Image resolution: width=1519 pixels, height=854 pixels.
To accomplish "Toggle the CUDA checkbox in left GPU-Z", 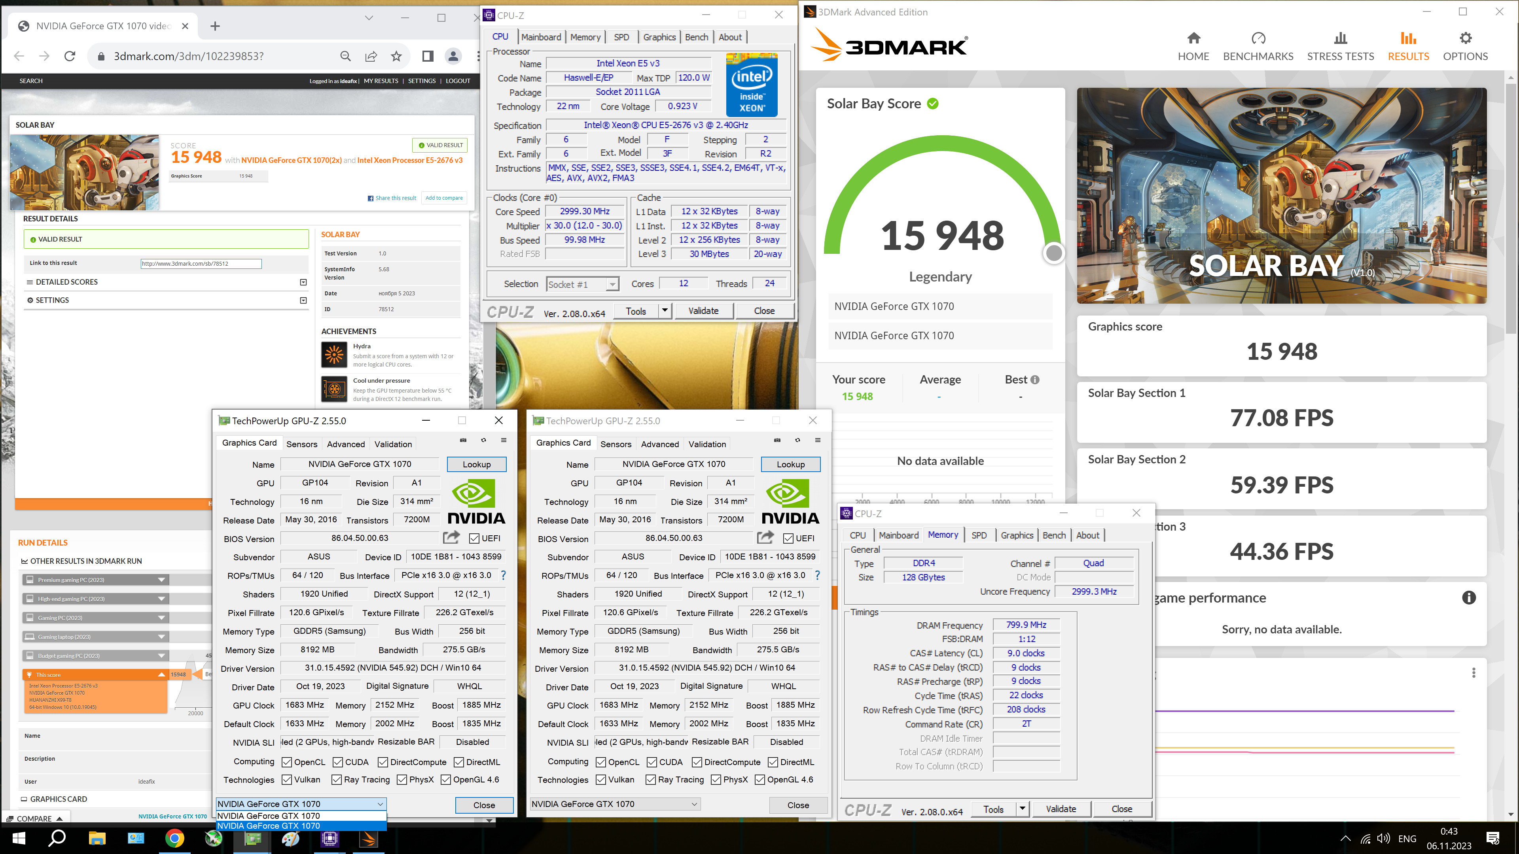I will (338, 763).
